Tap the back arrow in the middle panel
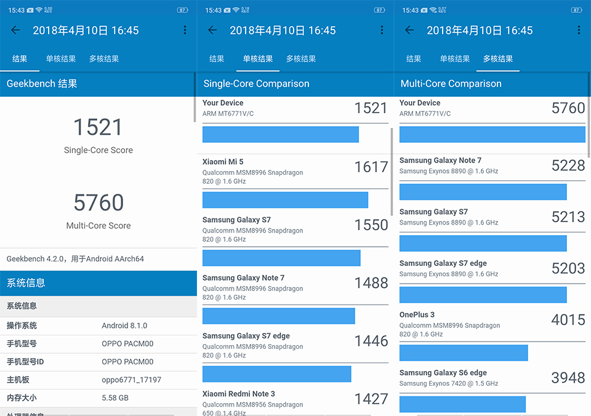Image resolution: width=591 pixels, height=416 pixels. 212,30
